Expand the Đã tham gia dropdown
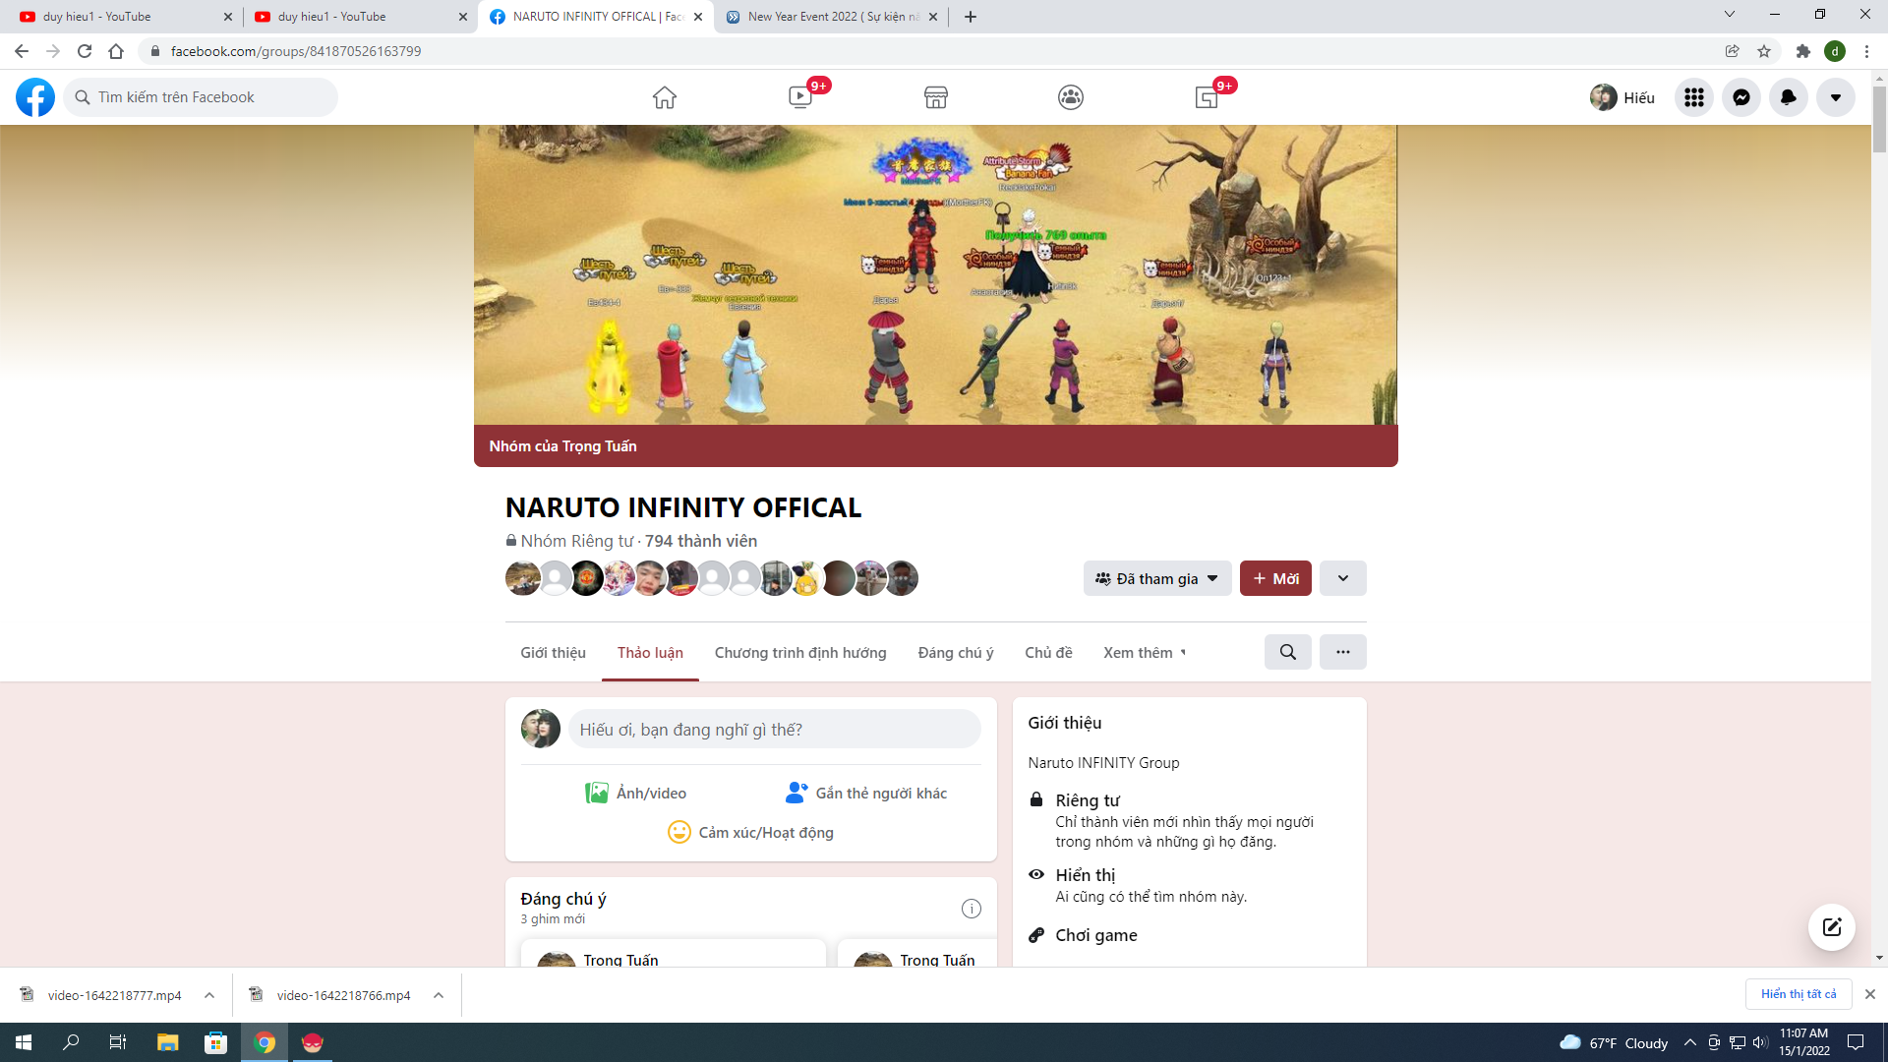The height and width of the screenshot is (1062, 1888). click(x=1157, y=578)
